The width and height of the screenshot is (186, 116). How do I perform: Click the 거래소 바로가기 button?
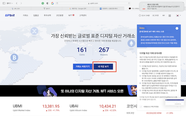point(83,67)
